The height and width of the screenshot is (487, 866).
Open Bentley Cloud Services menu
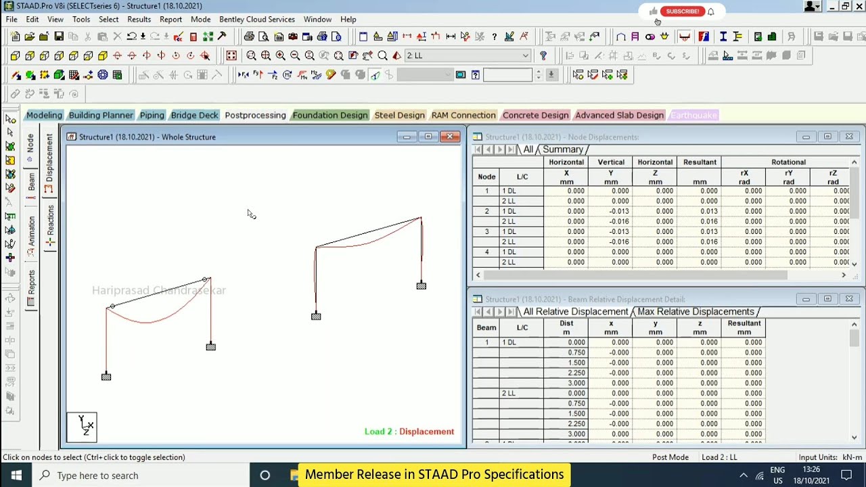click(x=257, y=20)
